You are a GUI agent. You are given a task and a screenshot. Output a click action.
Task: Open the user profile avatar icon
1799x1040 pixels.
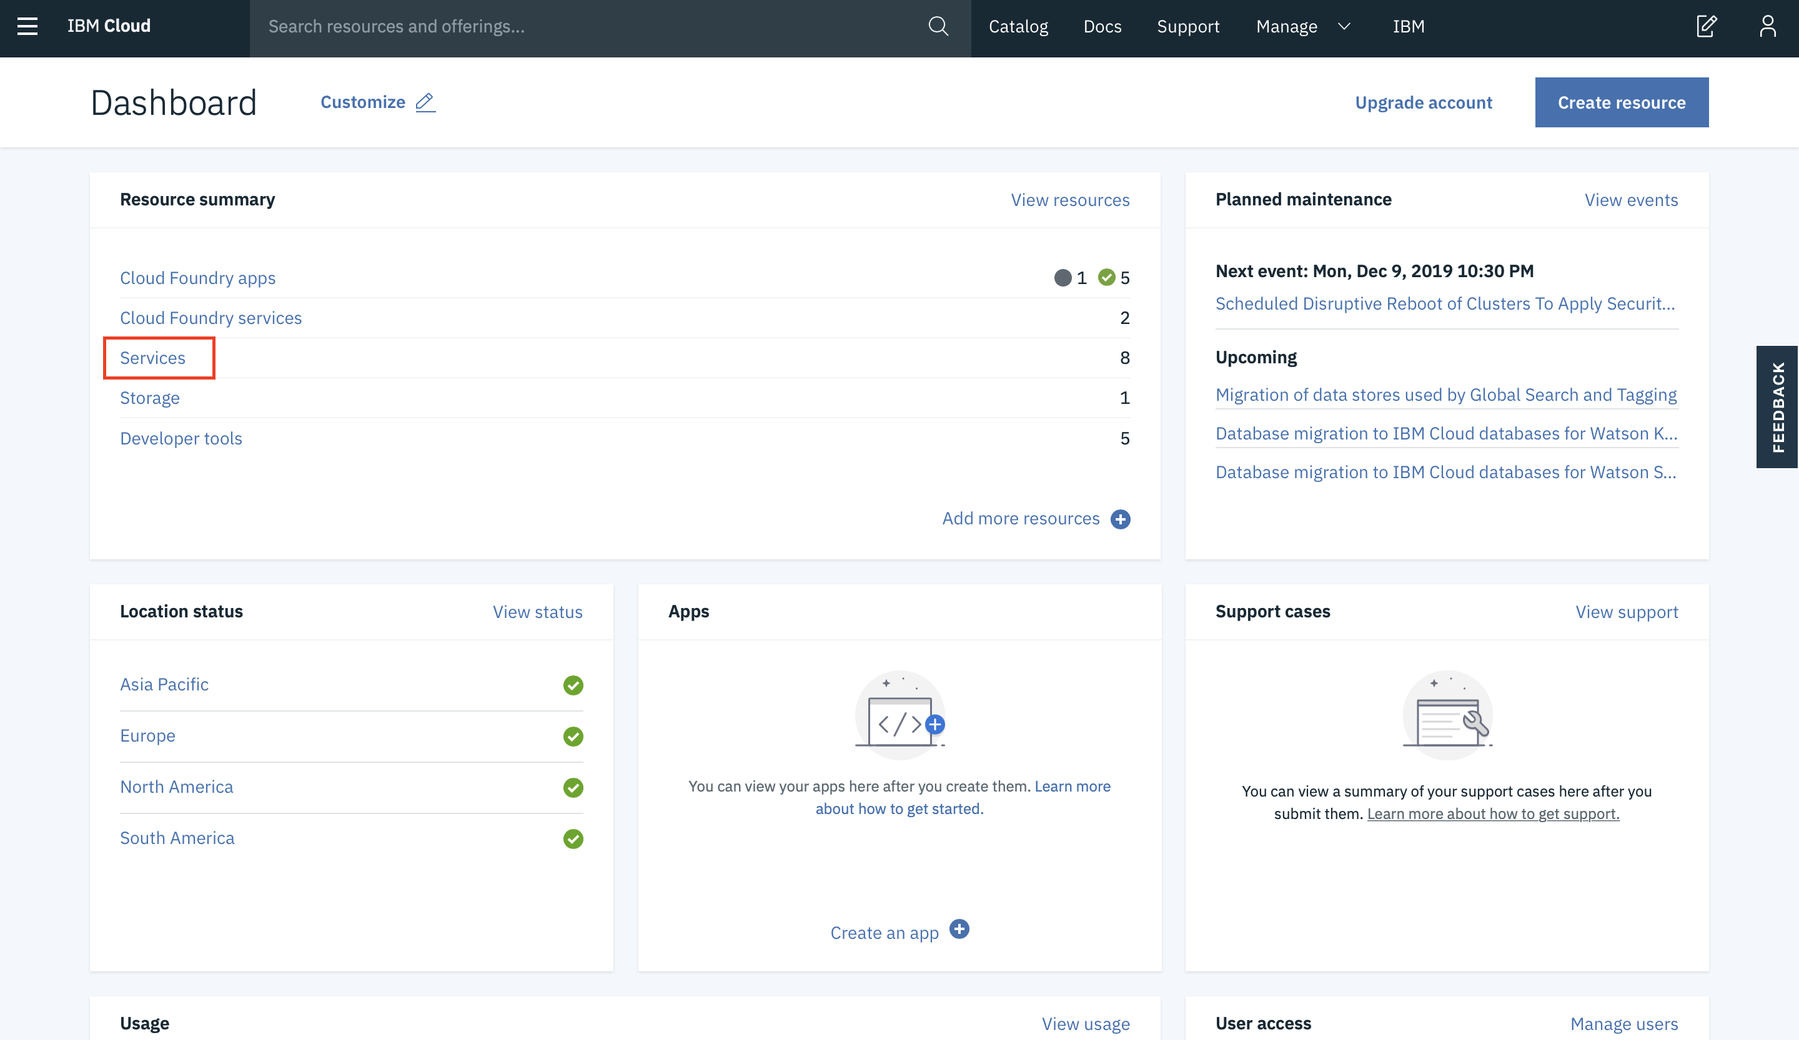click(x=1768, y=26)
